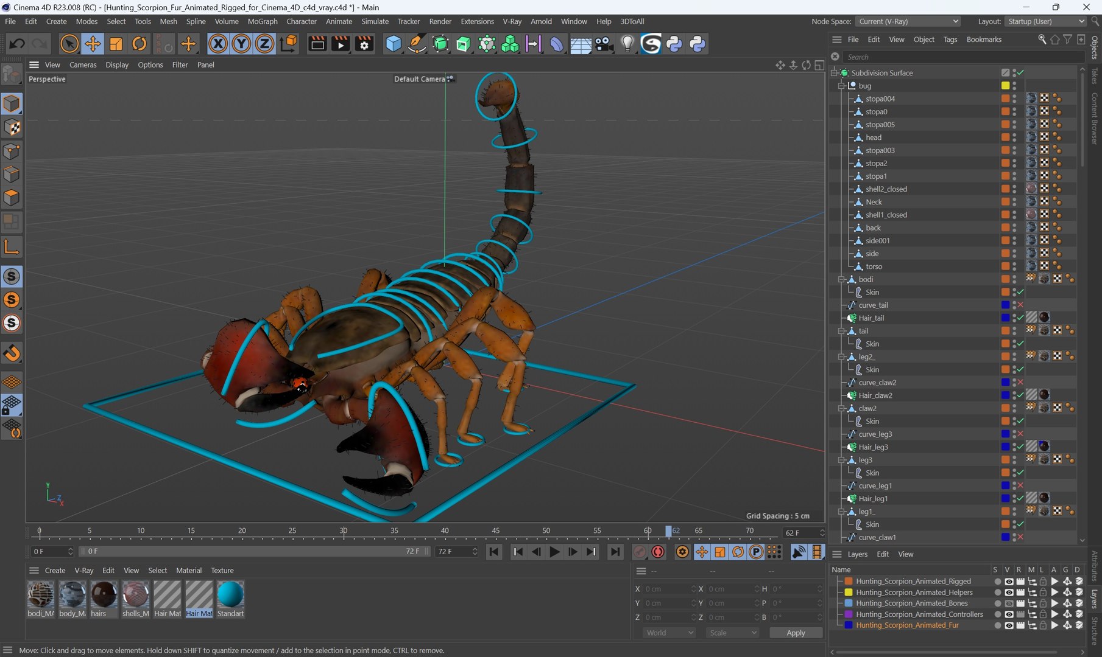Click Render to Picture Viewer icon
The image size is (1102, 657).
[341, 44]
